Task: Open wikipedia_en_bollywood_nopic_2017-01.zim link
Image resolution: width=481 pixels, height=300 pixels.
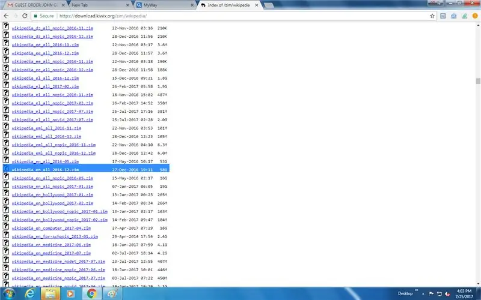Action: click(60, 212)
